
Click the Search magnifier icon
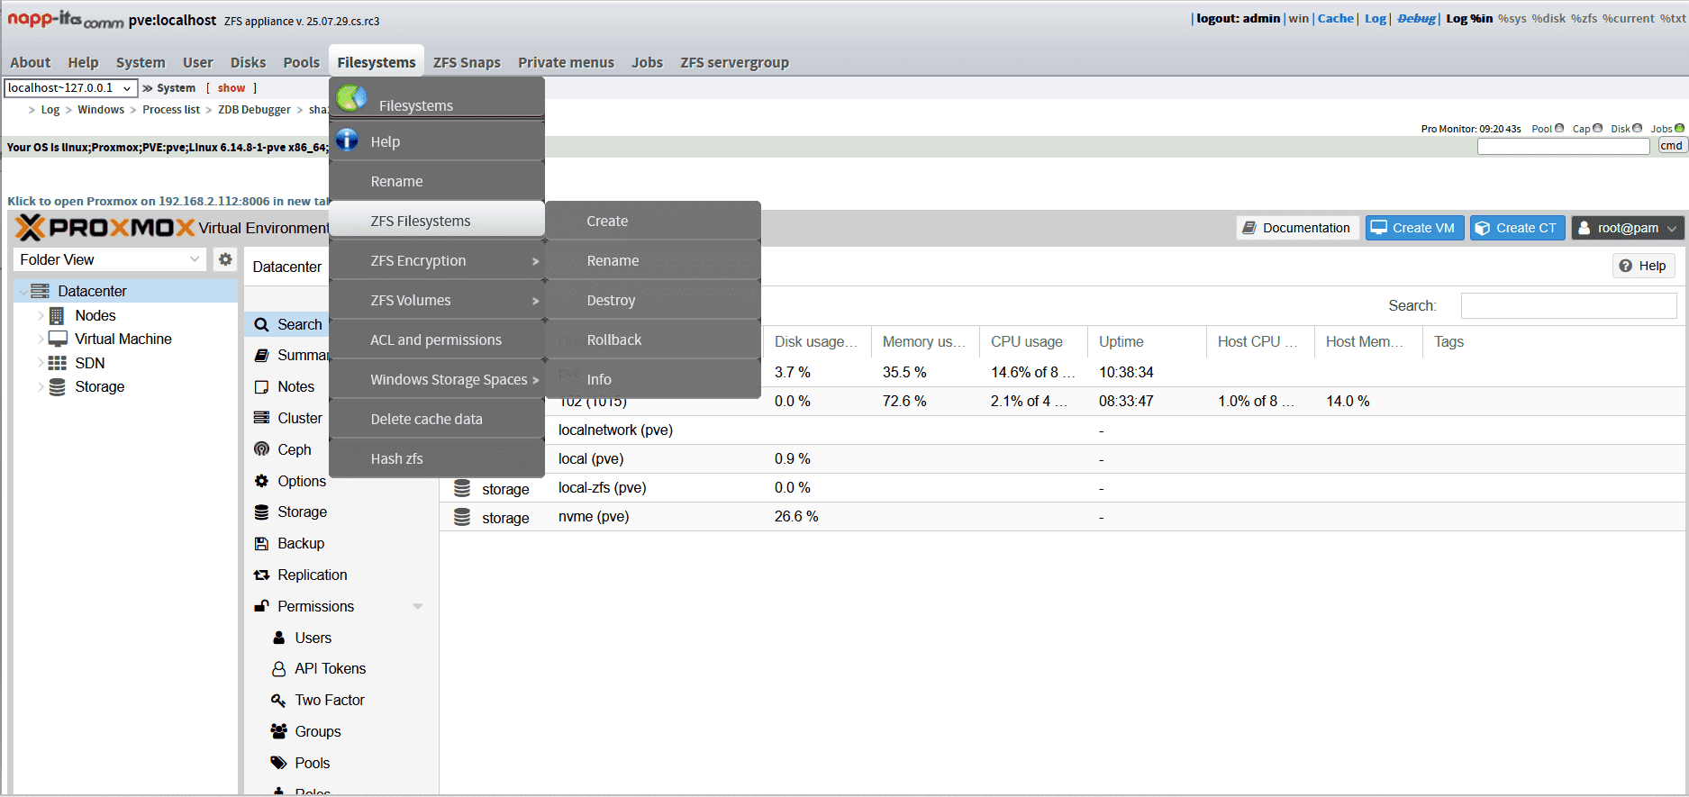[x=261, y=324]
